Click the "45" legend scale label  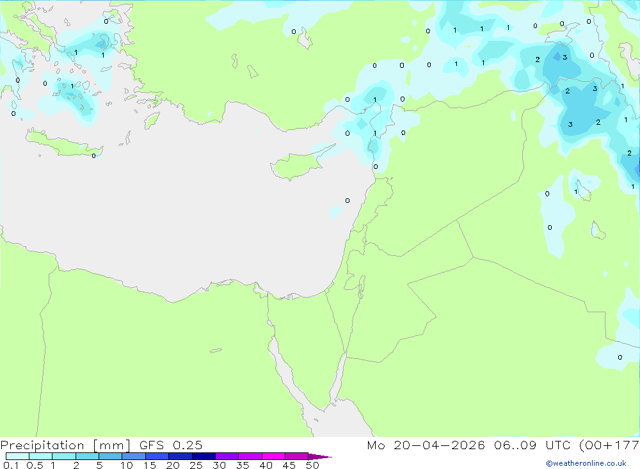tap(289, 465)
